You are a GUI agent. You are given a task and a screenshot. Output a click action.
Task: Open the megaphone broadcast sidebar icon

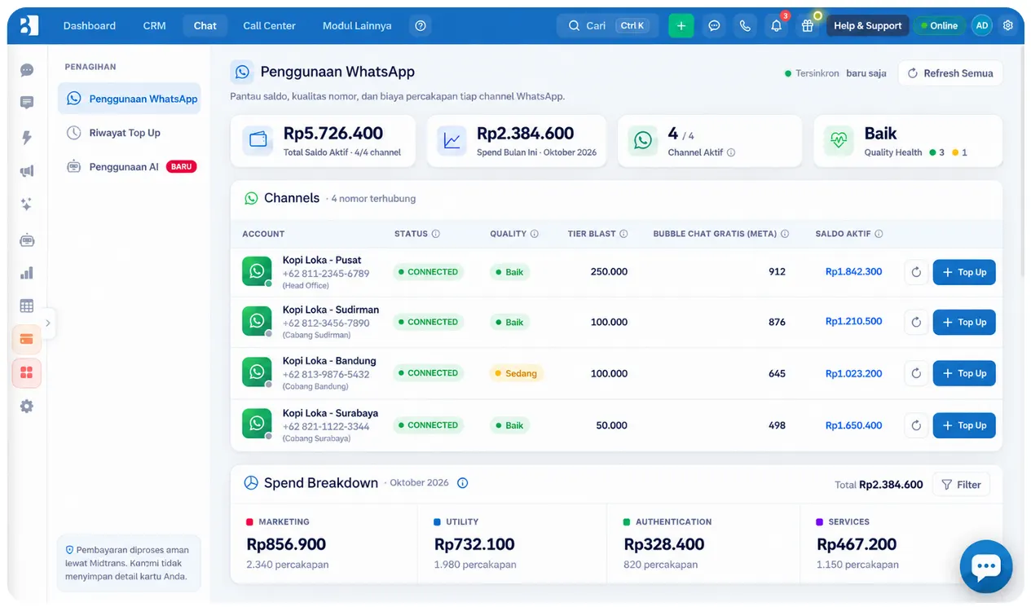tap(27, 171)
